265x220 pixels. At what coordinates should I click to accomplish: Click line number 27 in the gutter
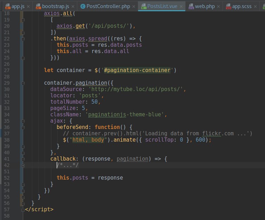[x=7, y=70]
